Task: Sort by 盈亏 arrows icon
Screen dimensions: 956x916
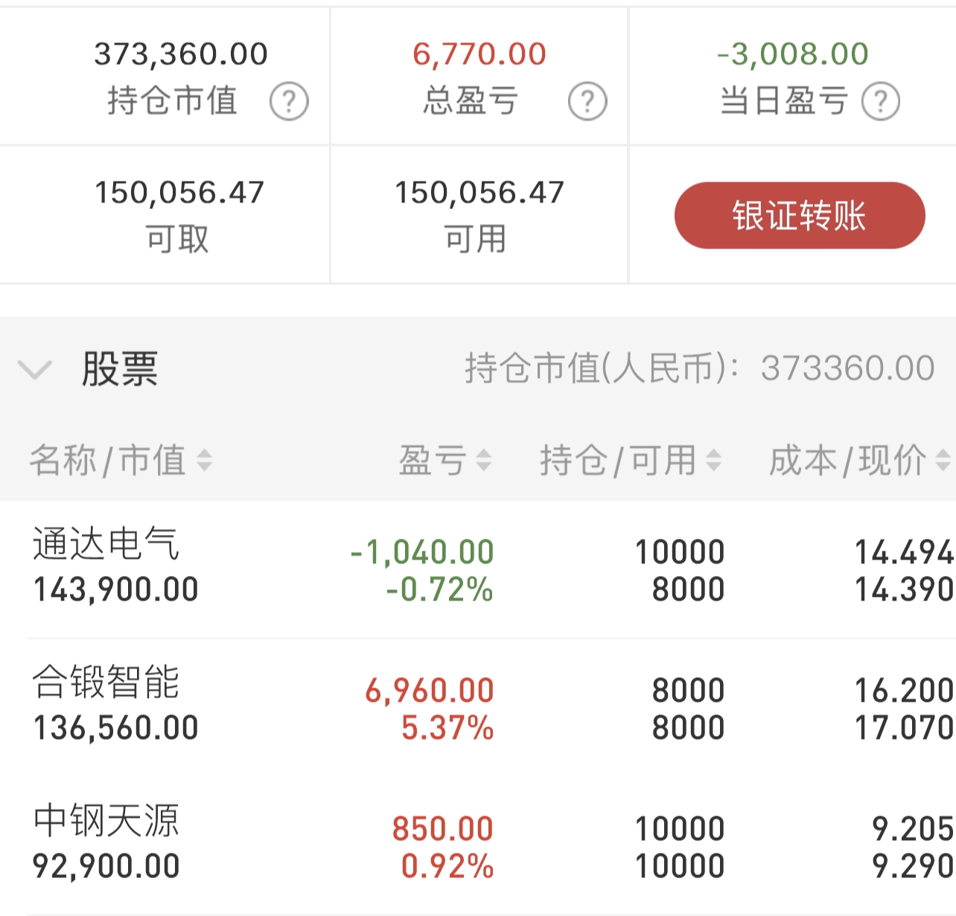Action: pos(483,461)
